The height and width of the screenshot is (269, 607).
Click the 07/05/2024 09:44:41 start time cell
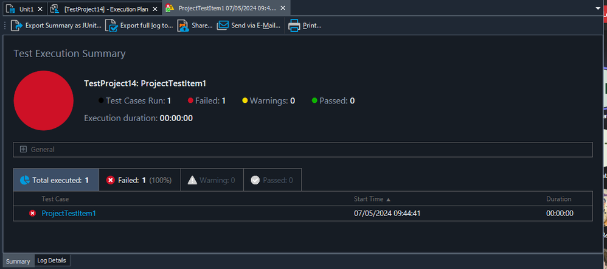click(387, 213)
